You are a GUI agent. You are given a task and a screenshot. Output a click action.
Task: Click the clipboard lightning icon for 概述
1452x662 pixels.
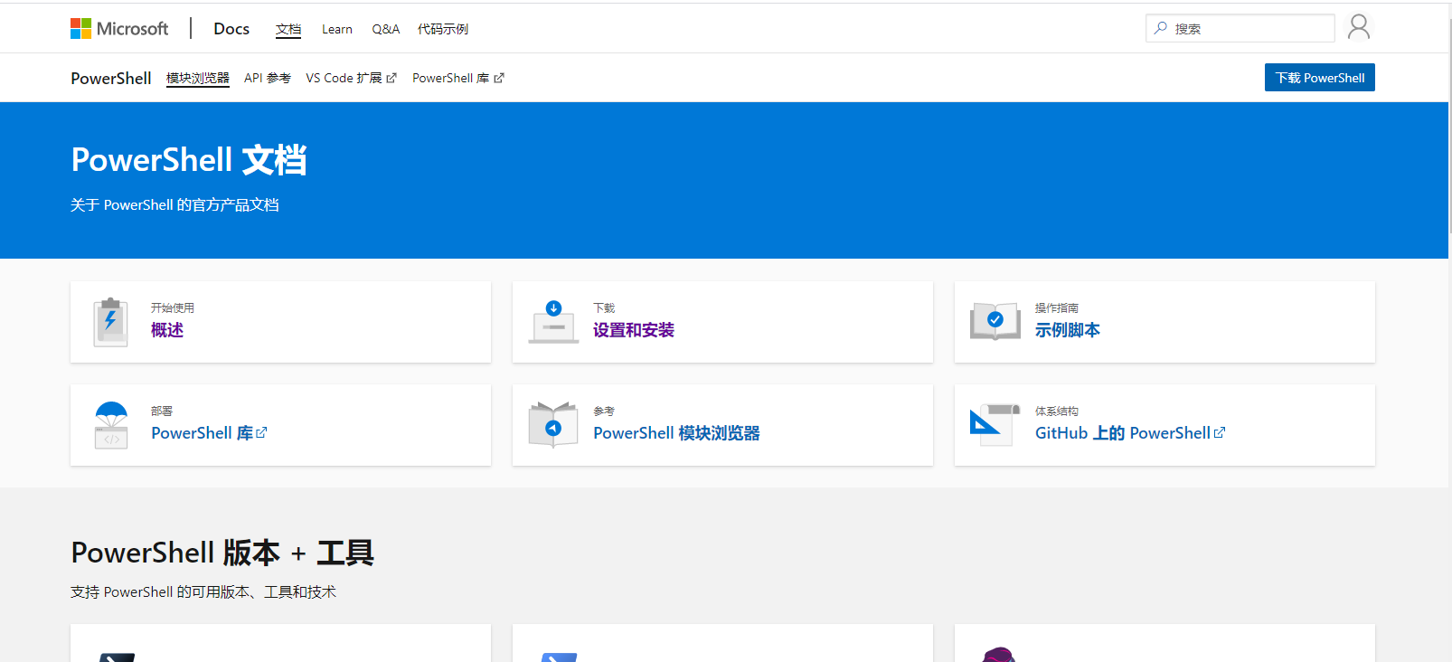click(x=110, y=322)
